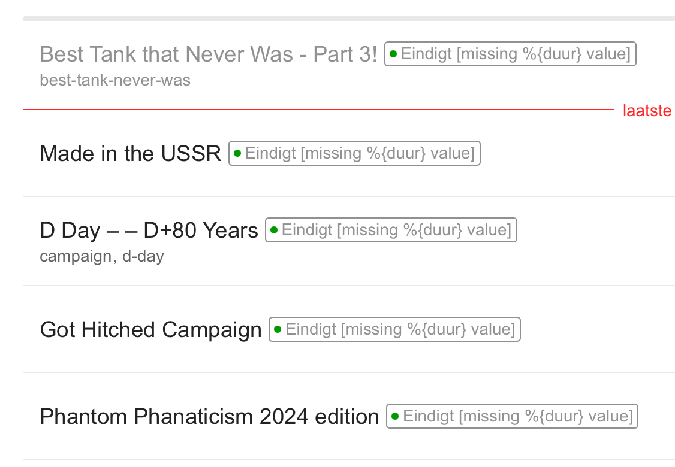Select the 'd-day' tag

[x=143, y=257]
